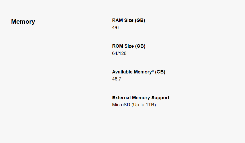Viewport: 245px width, 143px height.
Task: Select the RAM Size (GB) label
Action: (128, 20)
